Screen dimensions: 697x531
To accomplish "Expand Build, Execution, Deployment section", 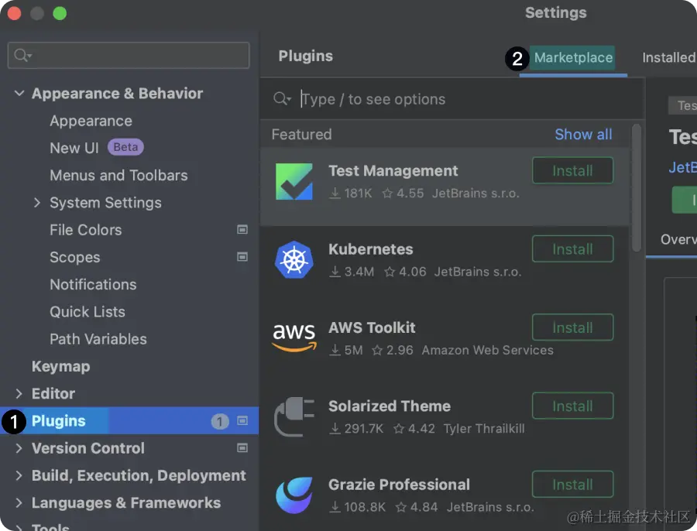I will click(x=19, y=475).
